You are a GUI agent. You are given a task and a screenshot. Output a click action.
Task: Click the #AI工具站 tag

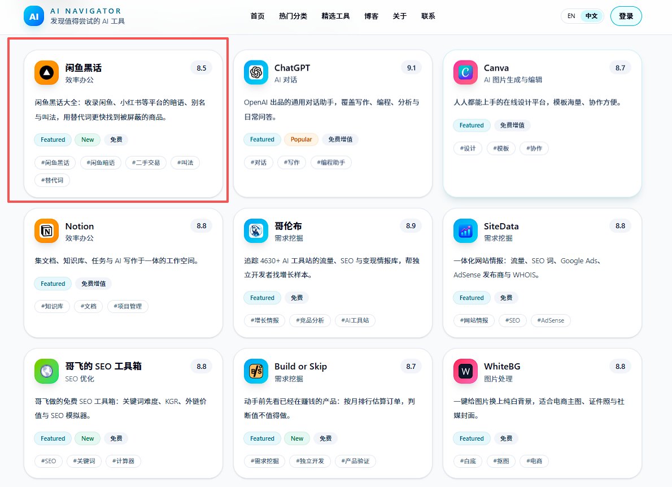(x=355, y=320)
